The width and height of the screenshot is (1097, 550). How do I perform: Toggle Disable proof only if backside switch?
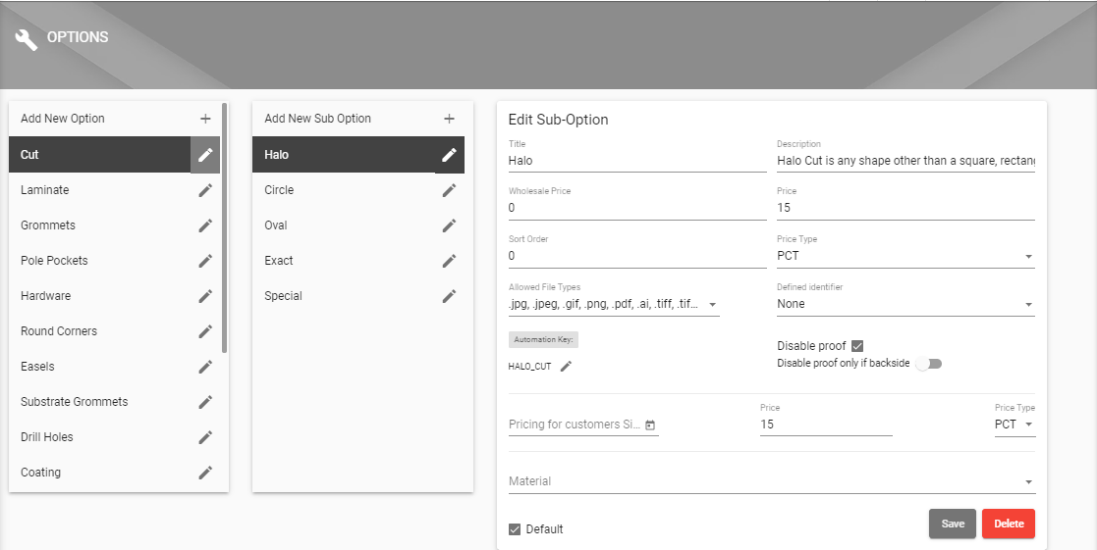(930, 364)
